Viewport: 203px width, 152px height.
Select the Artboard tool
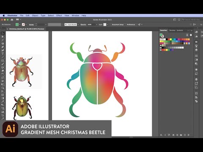pos(3,115)
